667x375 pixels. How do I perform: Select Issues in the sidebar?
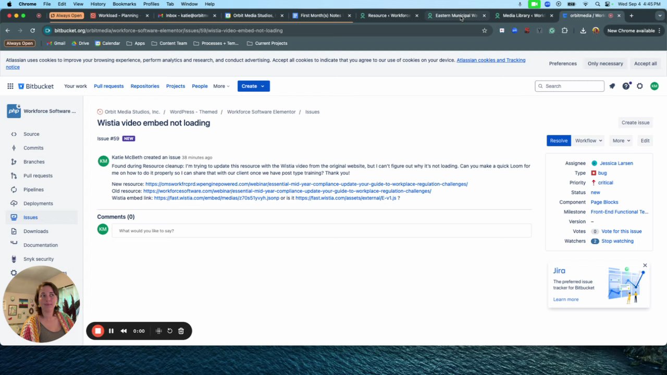(x=30, y=217)
